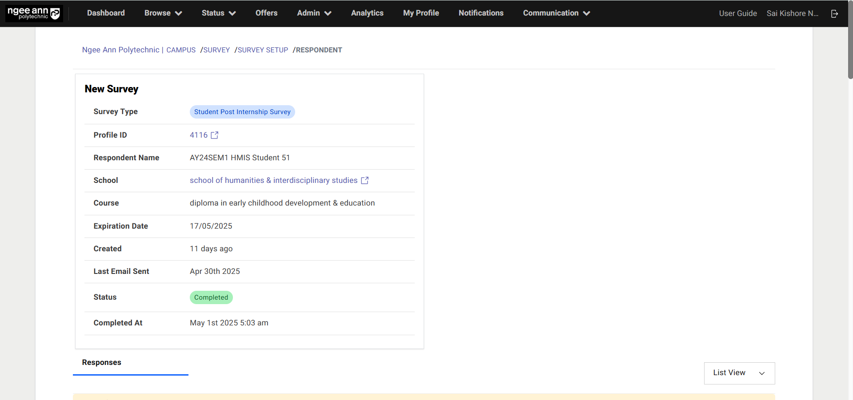
Task: Open the Analytics section
Action: (x=367, y=13)
